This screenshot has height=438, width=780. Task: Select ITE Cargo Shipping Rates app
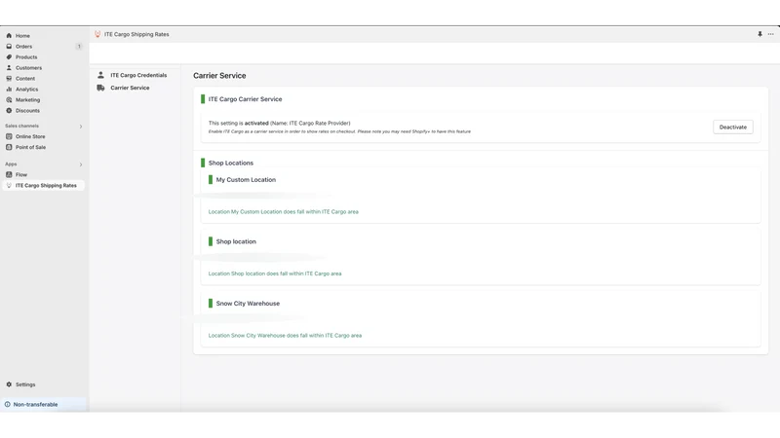pyautogui.click(x=44, y=185)
